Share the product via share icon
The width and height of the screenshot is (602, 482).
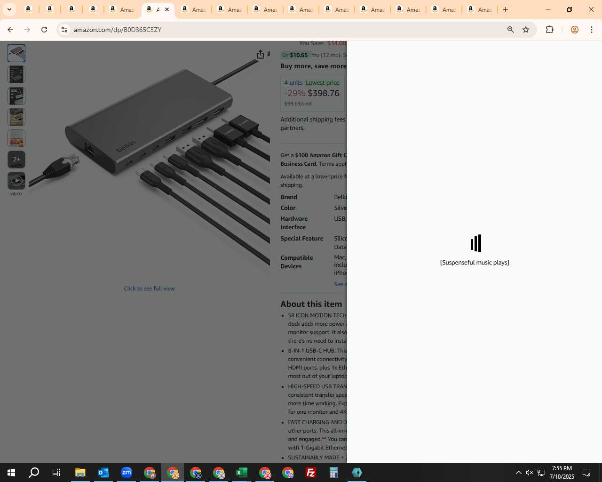point(260,55)
